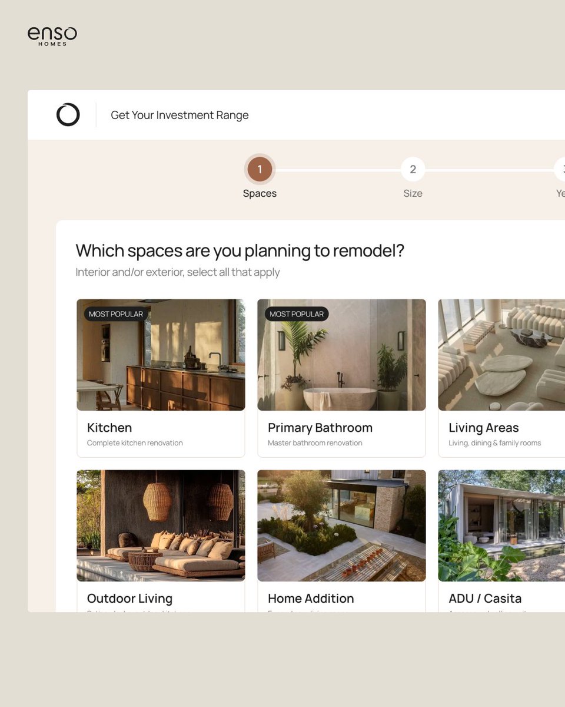Screen dimensions: 565x707
Task: Select the Home Addition photo
Action: (341, 526)
